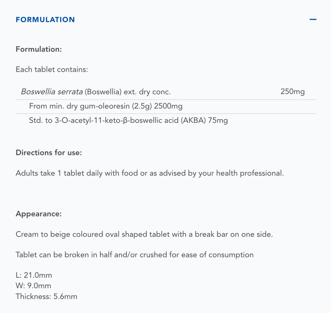Click the tablet width 'W: 9.0mm' text
331x313 pixels.
click(x=33, y=286)
